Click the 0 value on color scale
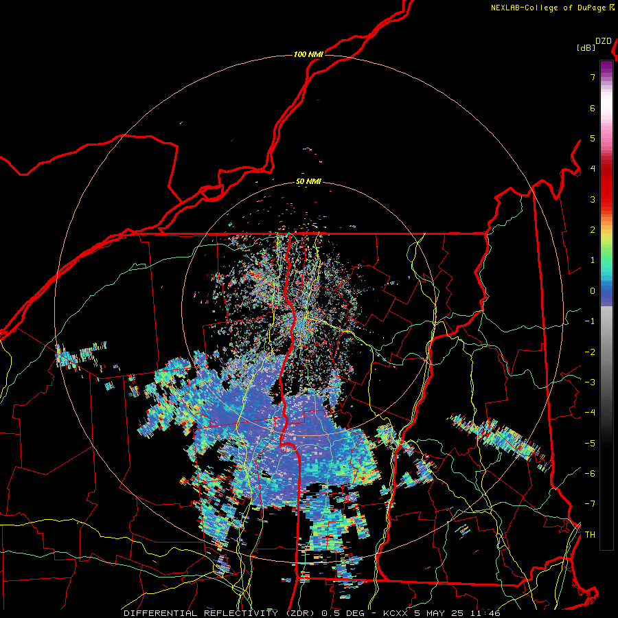The image size is (618, 618). coord(593,291)
